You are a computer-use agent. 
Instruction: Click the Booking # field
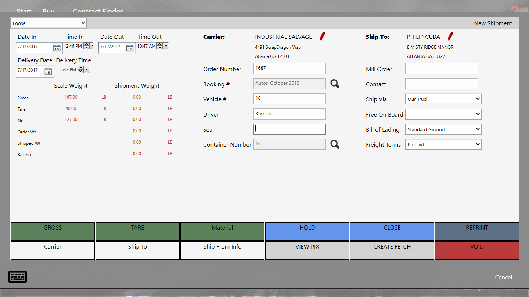(x=289, y=84)
